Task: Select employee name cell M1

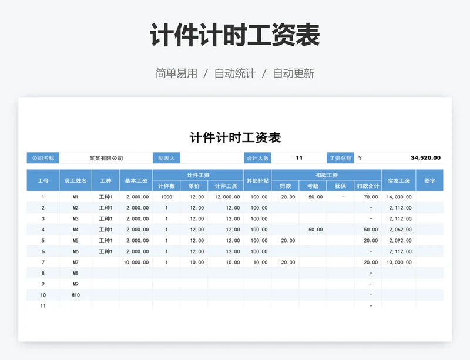Action: pyautogui.click(x=76, y=197)
